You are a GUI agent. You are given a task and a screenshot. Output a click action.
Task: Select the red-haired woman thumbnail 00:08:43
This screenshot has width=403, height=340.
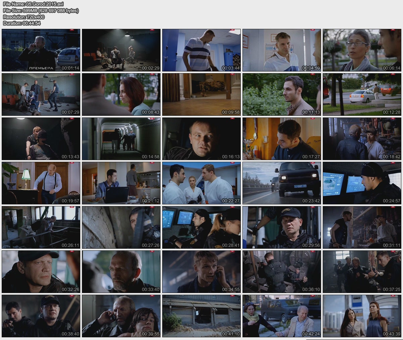[x=121, y=94]
